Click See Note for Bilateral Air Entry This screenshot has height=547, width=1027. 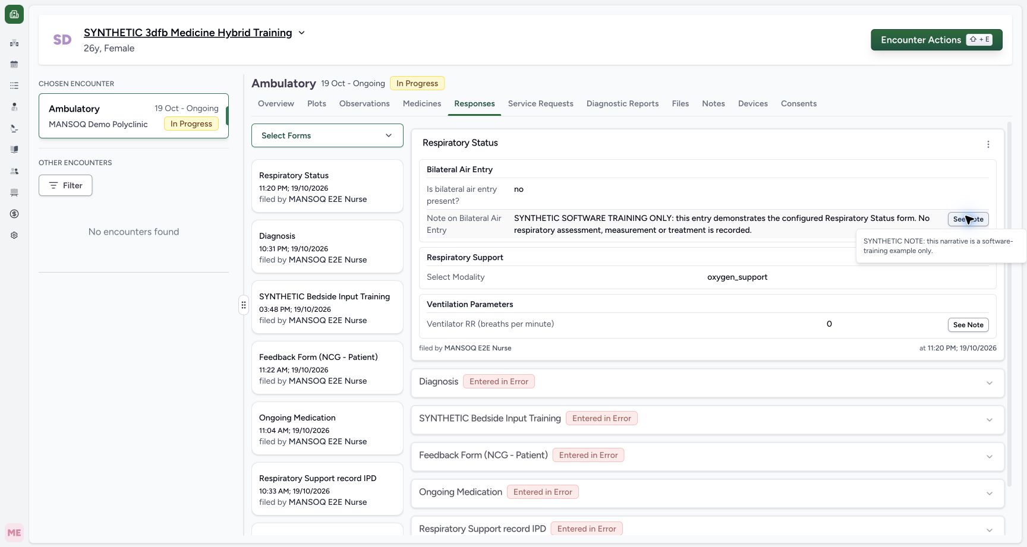click(968, 219)
